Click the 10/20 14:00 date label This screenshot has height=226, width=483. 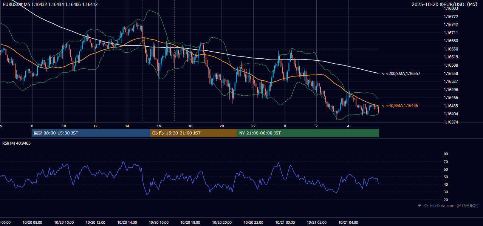tap(127, 223)
